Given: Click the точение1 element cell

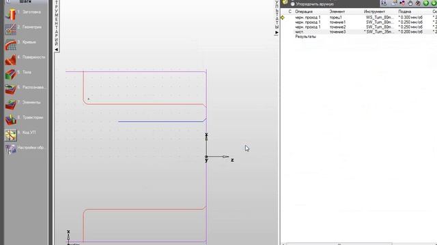Looking at the screenshot, I should 337,22.
